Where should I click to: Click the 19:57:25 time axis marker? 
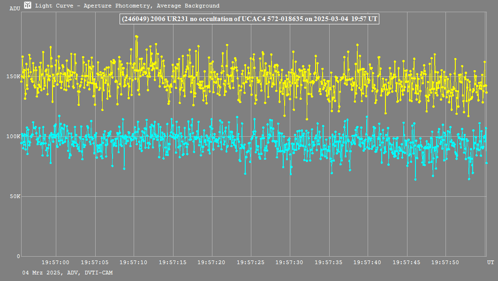tap(250, 263)
